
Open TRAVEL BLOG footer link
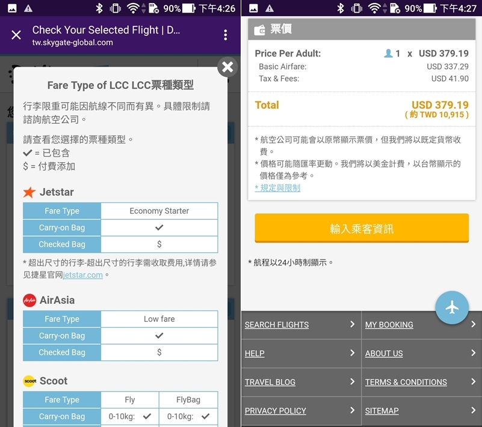pos(270,382)
